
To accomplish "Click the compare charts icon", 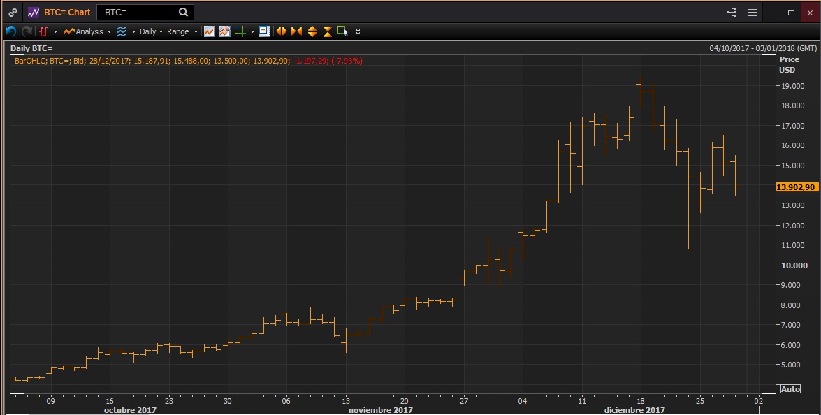I will 224,31.
